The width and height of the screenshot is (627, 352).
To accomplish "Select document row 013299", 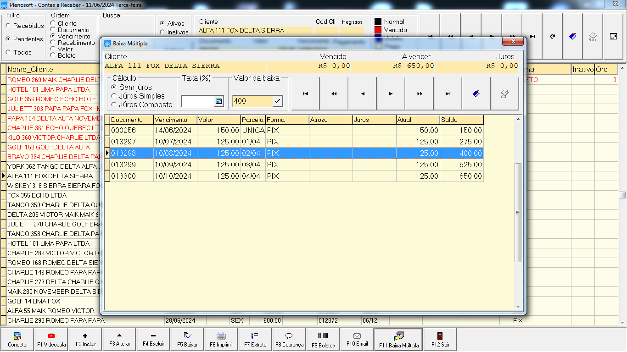I will click(297, 165).
